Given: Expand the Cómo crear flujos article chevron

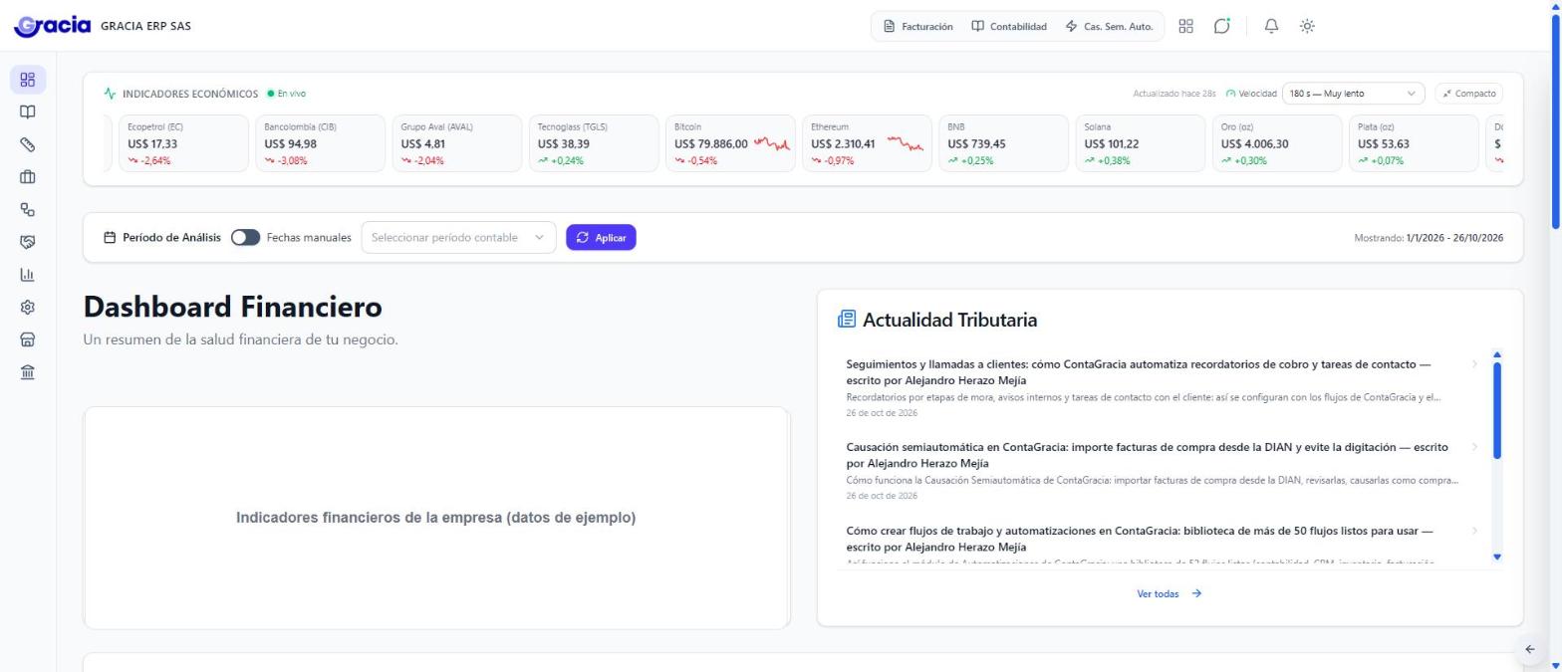Looking at the screenshot, I should point(1474,531).
